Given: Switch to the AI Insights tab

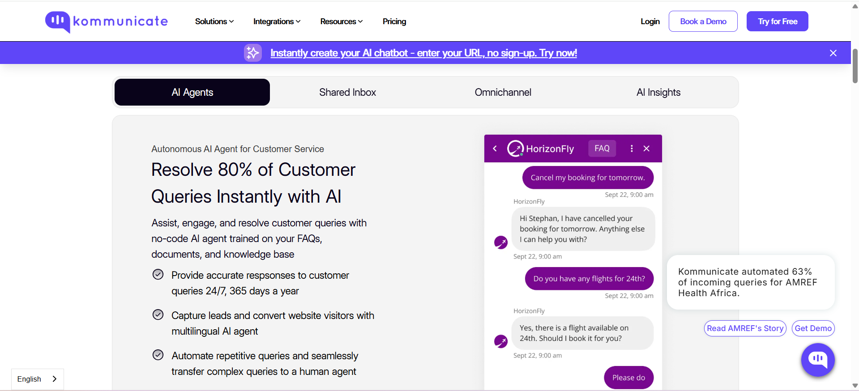Looking at the screenshot, I should [658, 92].
